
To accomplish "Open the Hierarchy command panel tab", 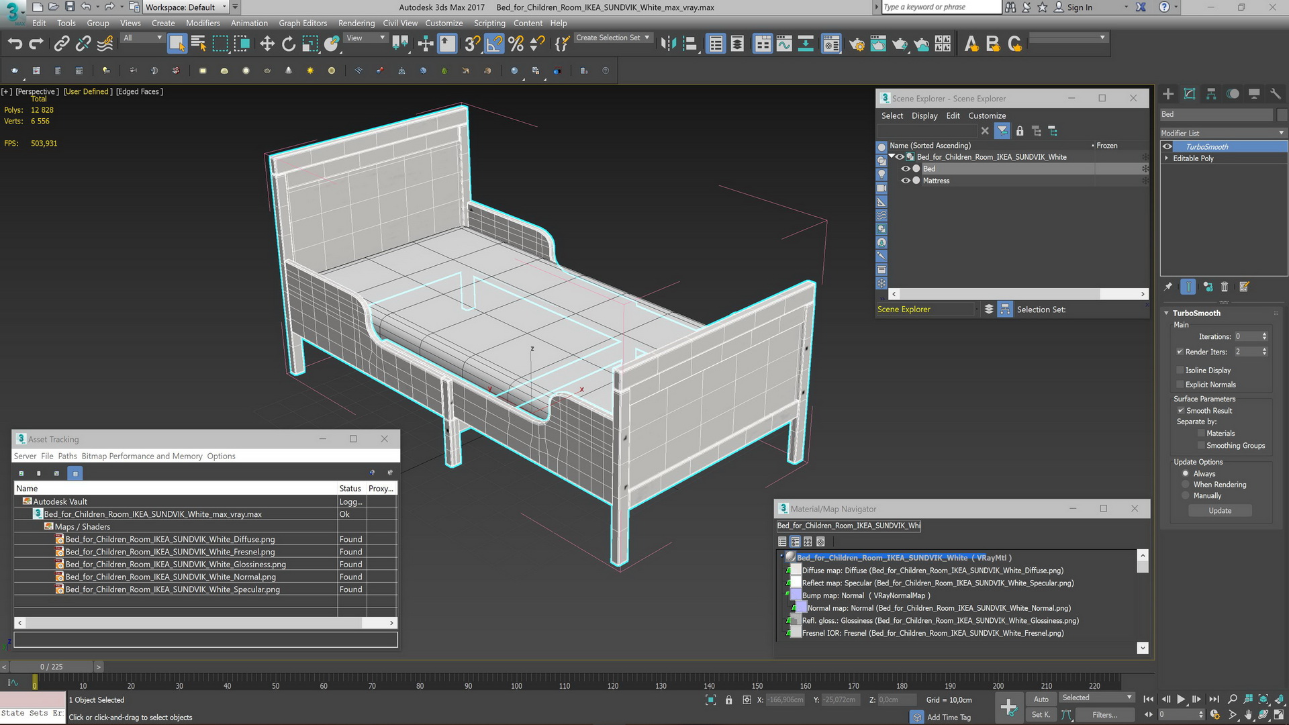I will click(1211, 94).
